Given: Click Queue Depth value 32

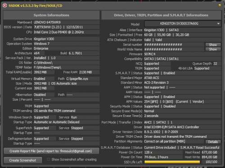Looking at the screenshot, I should [215, 64].
